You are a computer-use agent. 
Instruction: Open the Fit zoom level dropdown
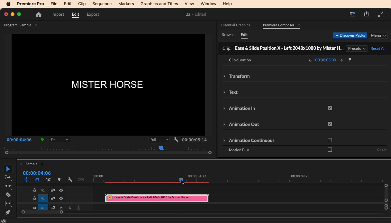[x=59, y=140]
